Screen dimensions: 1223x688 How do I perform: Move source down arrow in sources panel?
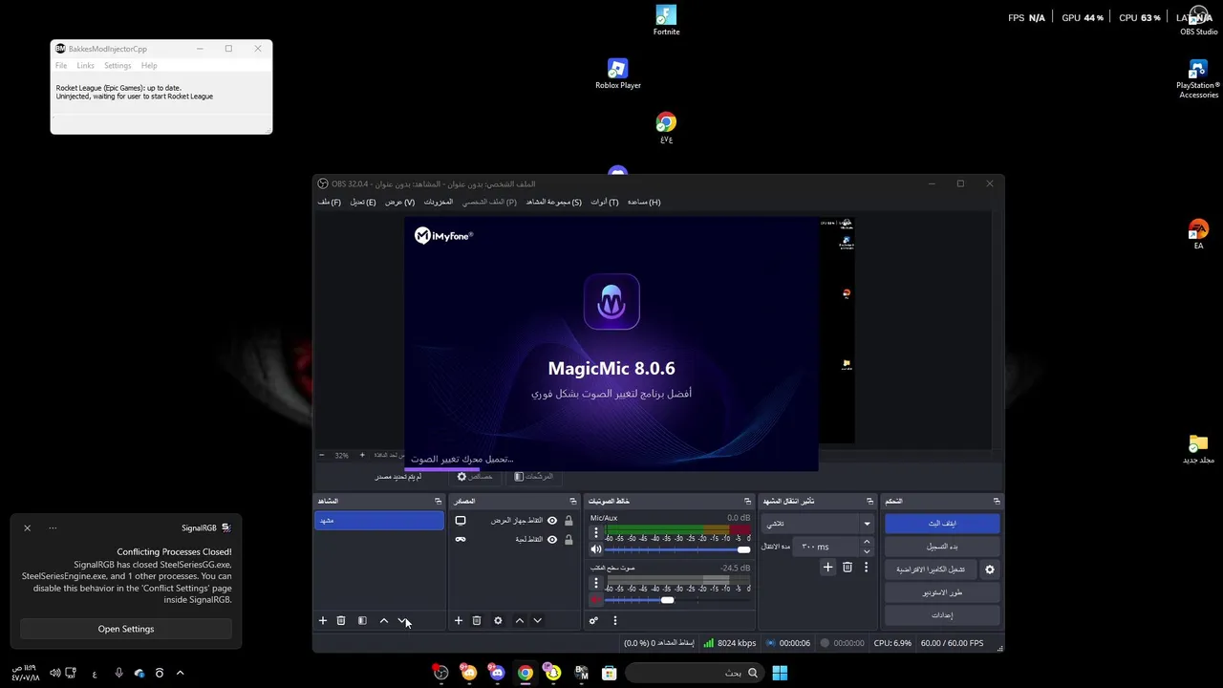[x=538, y=620]
